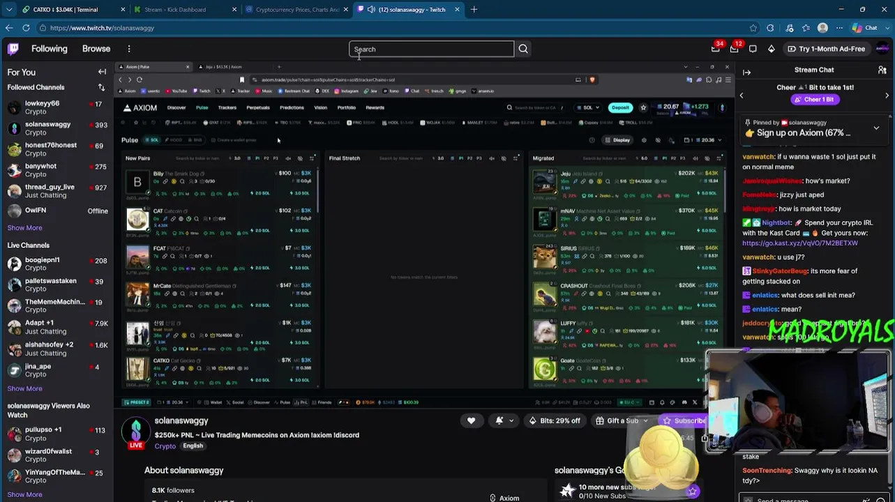Open jina_ape live channel in sidebar

pyautogui.click(x=57, y=370)
